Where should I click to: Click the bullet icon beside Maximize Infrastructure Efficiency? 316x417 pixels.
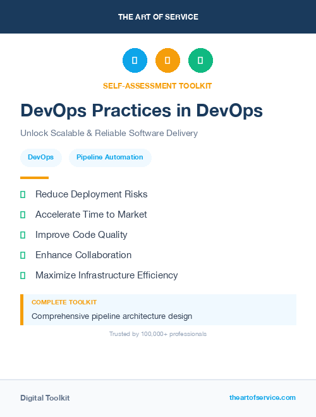pos(23,275)
